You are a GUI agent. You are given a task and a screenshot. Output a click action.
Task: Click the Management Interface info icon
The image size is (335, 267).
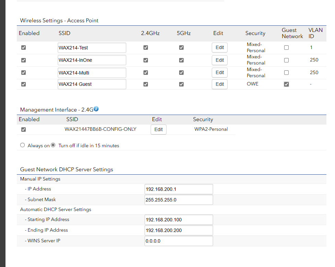tap(96, 109)
